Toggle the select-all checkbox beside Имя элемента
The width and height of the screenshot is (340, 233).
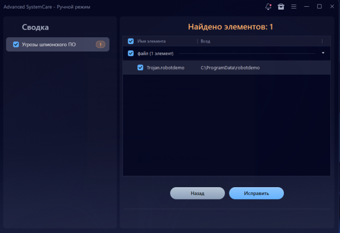click(131, 41)
